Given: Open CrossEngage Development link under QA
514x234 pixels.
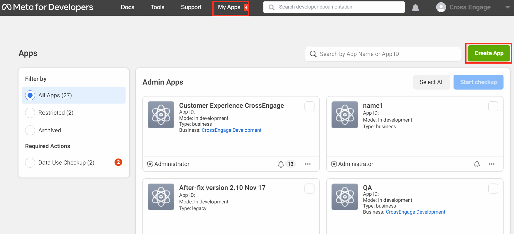Looking at the screenshot, I should [415, 212].
